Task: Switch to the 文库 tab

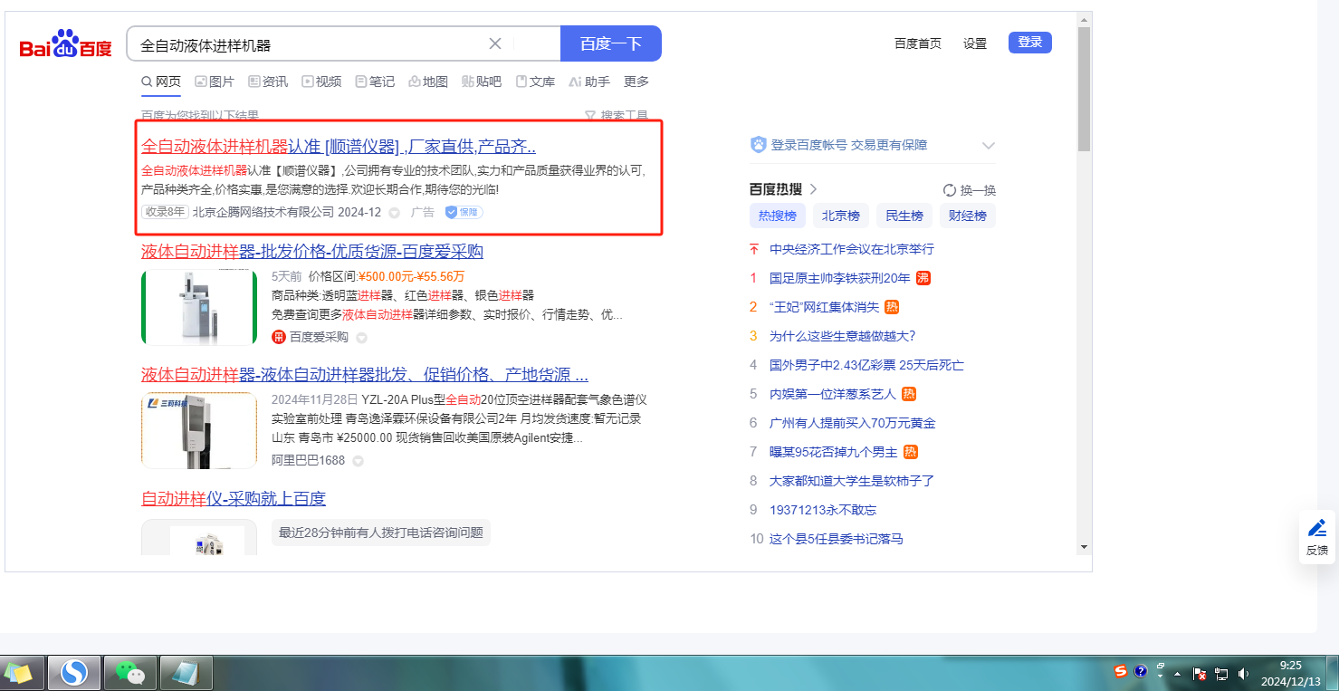Action: click(x=535, y=82)
